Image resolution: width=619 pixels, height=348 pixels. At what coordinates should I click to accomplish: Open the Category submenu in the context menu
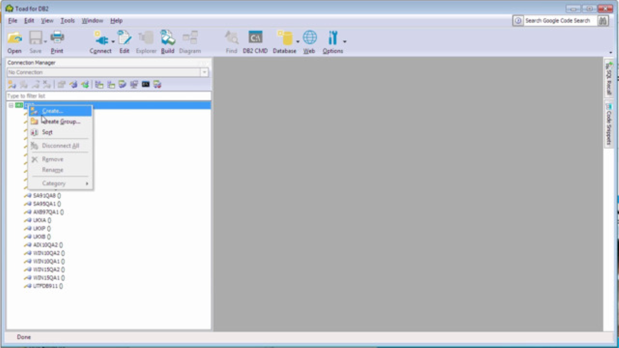(x=54, y=183)
